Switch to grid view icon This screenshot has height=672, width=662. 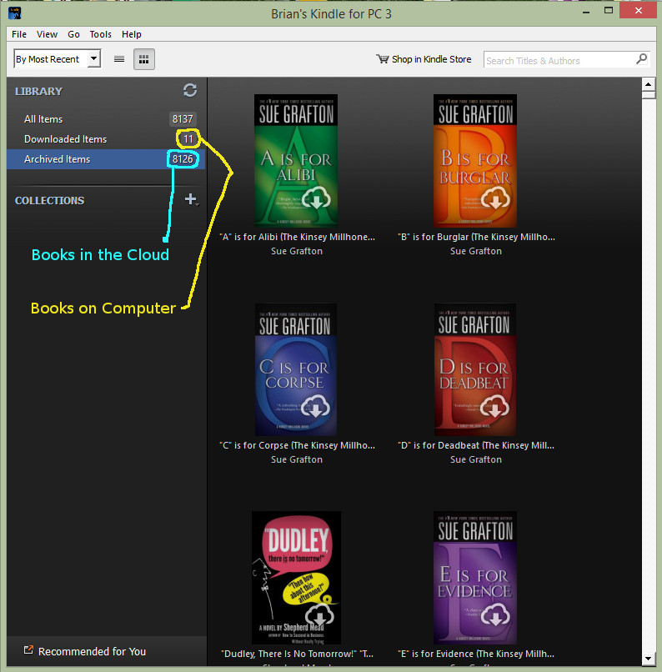click(144, 59)
